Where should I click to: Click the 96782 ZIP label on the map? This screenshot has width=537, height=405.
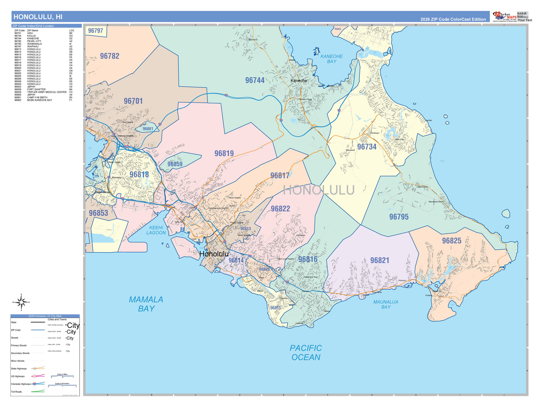click(x=110, y=56)
